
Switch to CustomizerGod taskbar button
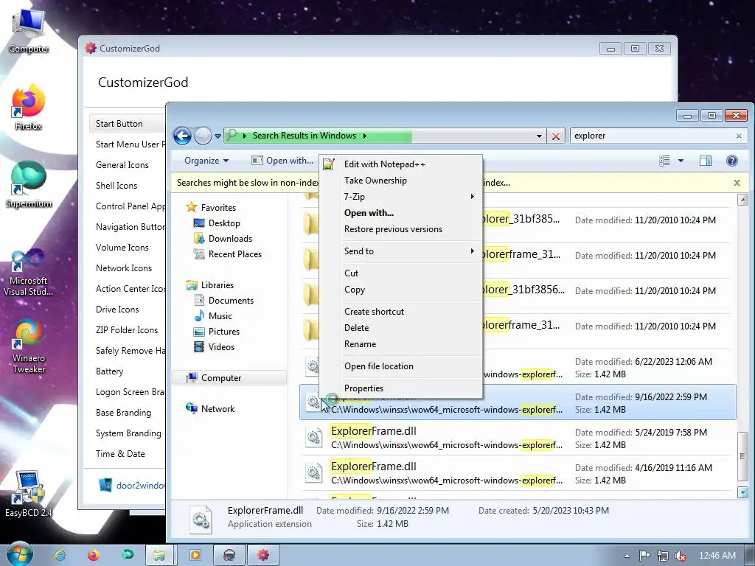click(x=263, y=555)
